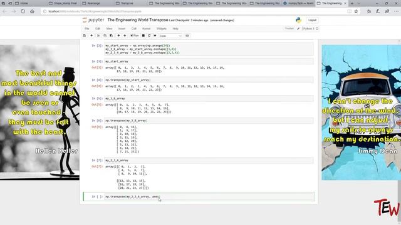The height and width of the screenshot is (225, 401).
Task: Click the pencil edit mode icon
Action: (x=298, y=29)
